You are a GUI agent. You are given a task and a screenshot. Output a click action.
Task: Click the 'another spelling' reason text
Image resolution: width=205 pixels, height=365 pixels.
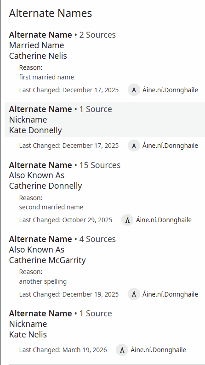tap(43, 281)
